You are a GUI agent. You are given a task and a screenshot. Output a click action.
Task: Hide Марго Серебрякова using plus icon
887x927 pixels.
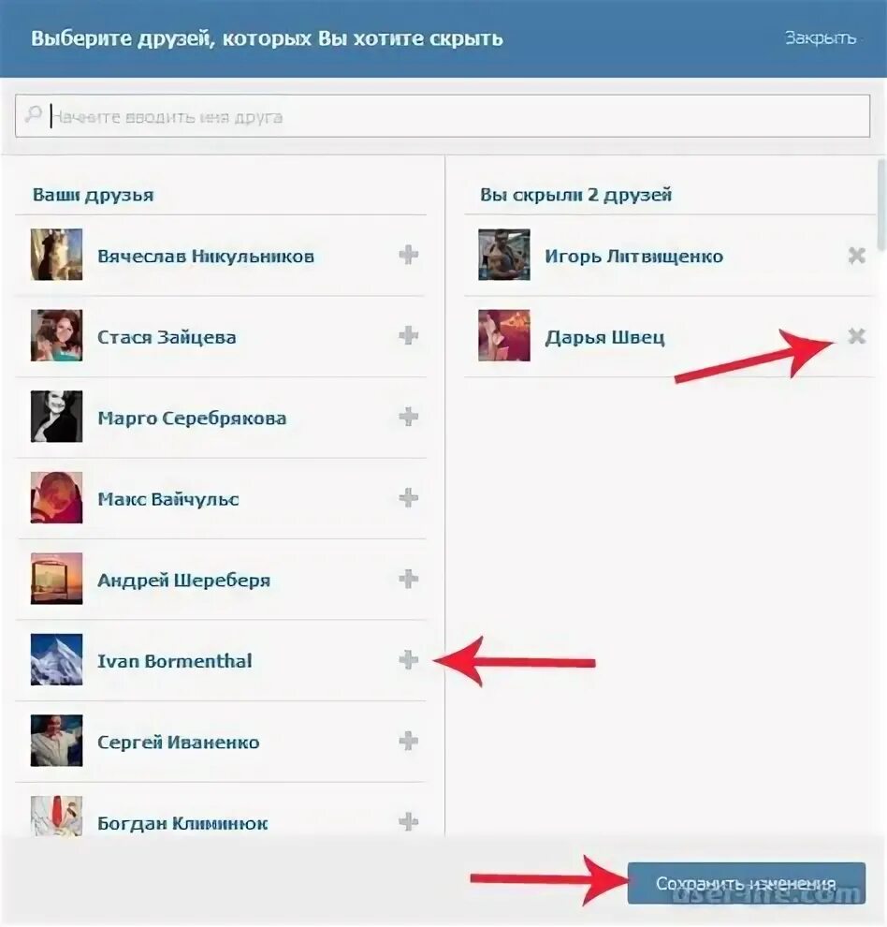click(x=408, y=417)
